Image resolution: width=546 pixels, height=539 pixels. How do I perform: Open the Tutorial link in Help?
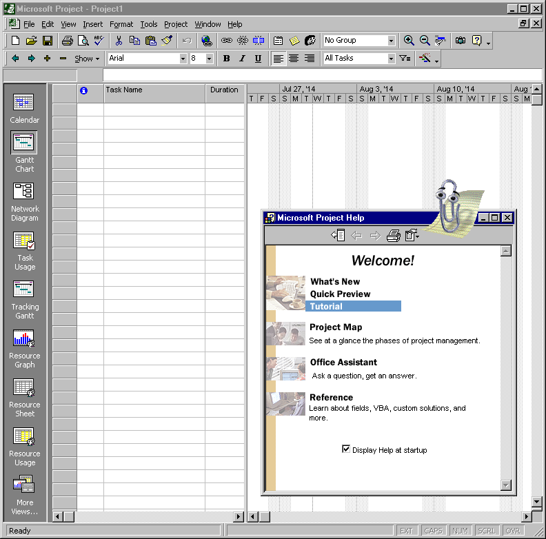[326, 307]
